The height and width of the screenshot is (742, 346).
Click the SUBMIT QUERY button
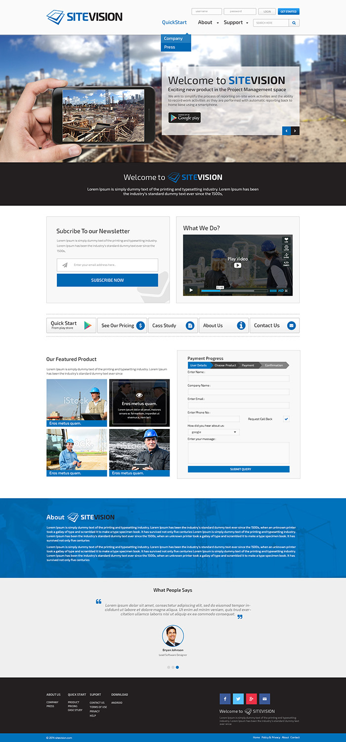tap(239, 469)
